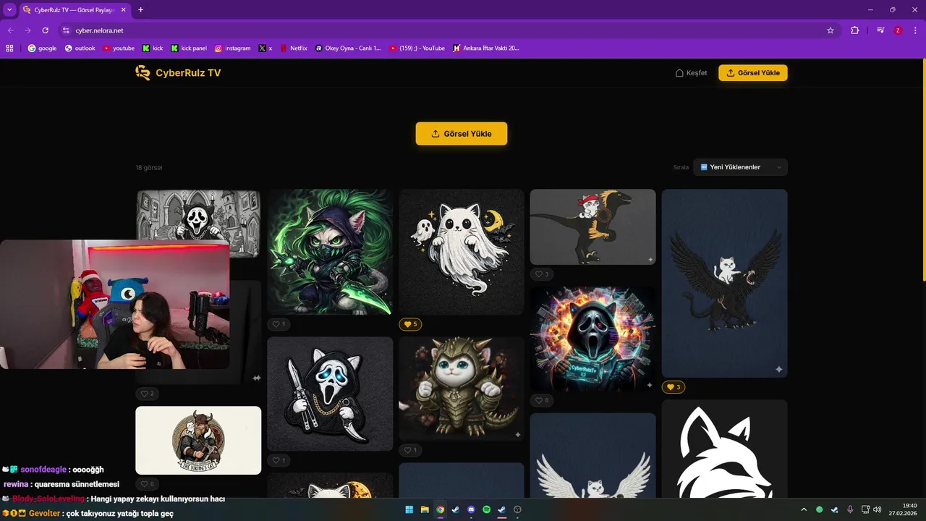Toggle the 5-likes heart under ghost cat
The width and height of the screenshot is (926, 521).
pyautogui.click(x=410, y=324)
